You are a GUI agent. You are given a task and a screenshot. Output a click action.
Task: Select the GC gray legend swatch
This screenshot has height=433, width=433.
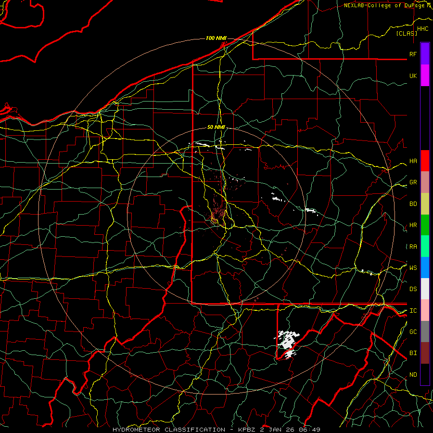point(425,331)
